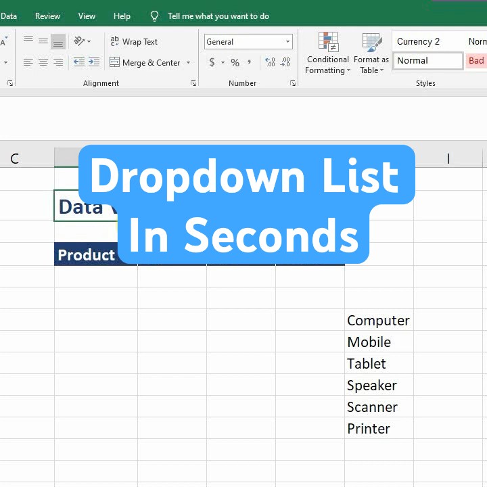
Task: Toggle Wrap Text
Action: [x=134, y=41]
